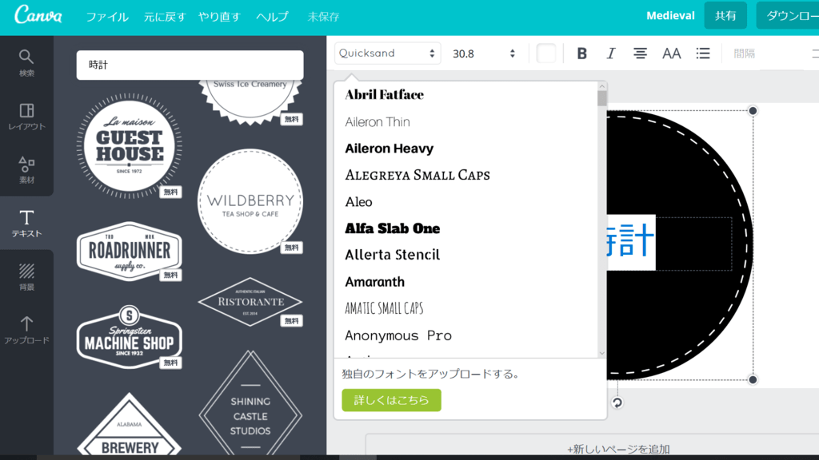
Task: Choose Alfa Slab One font
Action: click(392, 228)
